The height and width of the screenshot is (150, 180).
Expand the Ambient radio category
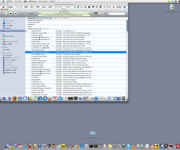[28, 24]
